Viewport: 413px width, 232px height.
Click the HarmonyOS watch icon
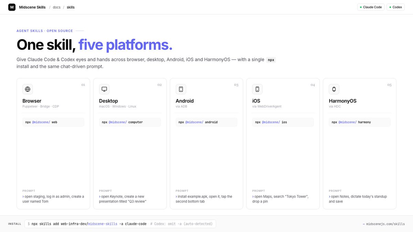coord(334,89)
